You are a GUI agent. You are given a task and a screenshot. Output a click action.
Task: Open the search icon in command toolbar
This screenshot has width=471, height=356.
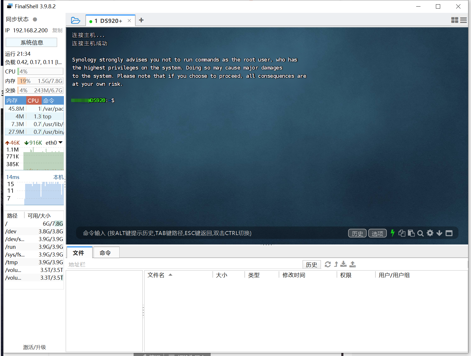420,233
